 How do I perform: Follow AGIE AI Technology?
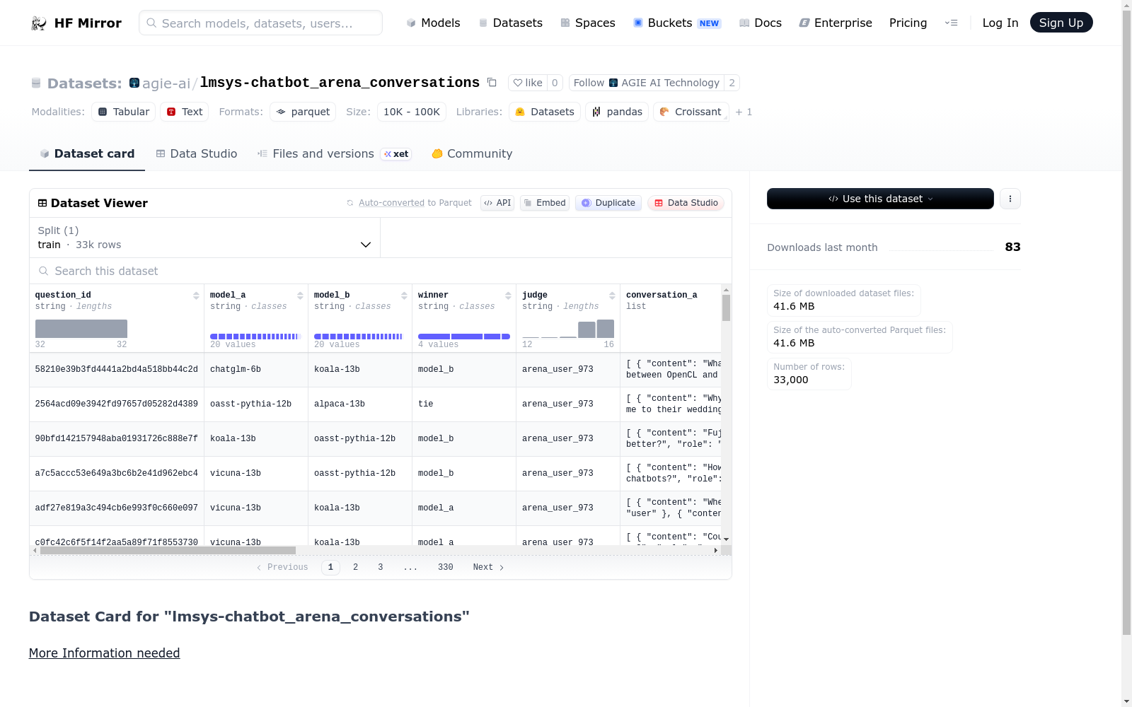click(x=647, y=83)
